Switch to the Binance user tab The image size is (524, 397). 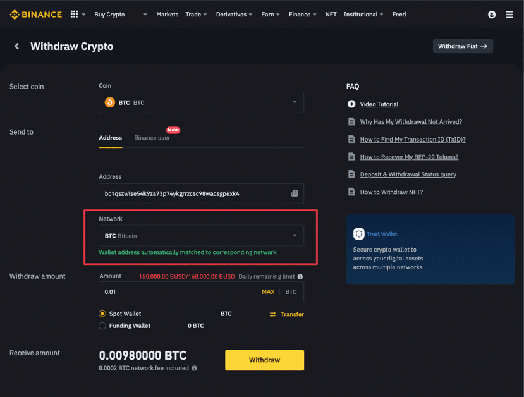pyautogui.click(x=152, y=138)
